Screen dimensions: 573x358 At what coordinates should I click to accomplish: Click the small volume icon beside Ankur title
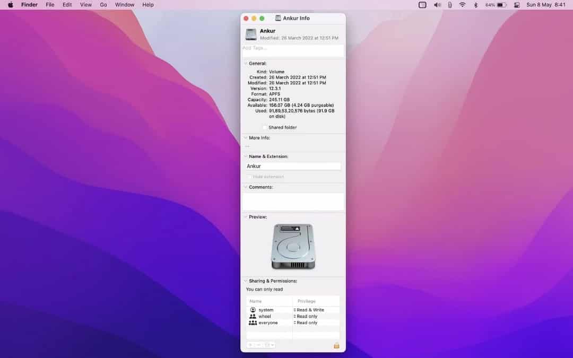coord(250,34)
